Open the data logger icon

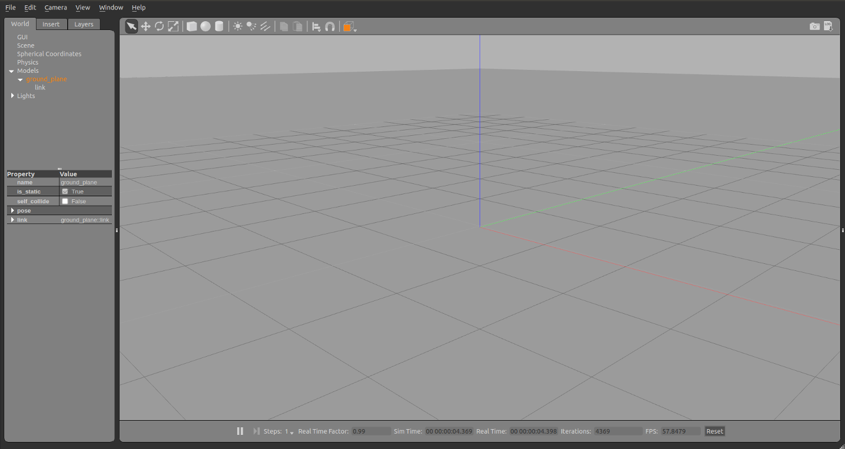(828, 26)
